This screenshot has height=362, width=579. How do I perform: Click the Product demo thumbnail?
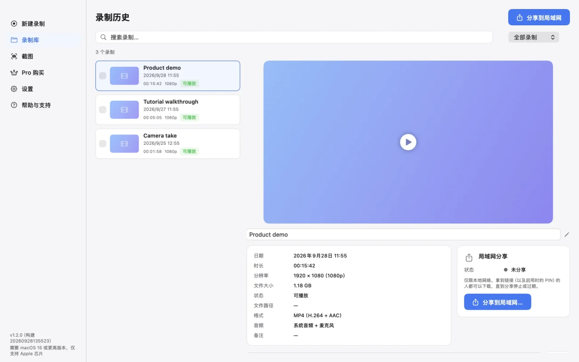click(x=124, y=76)
